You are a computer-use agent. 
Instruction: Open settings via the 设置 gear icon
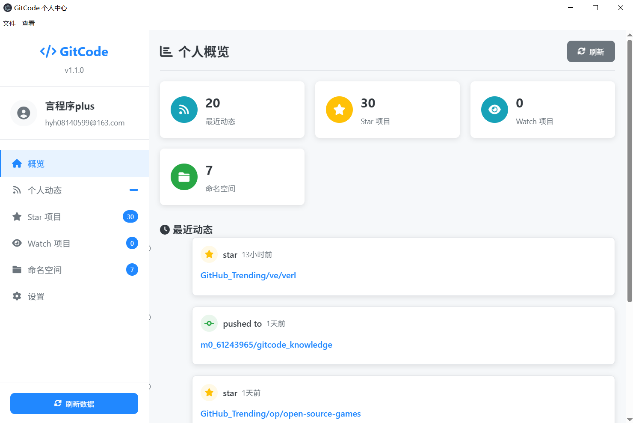click(x=17, y=296)
